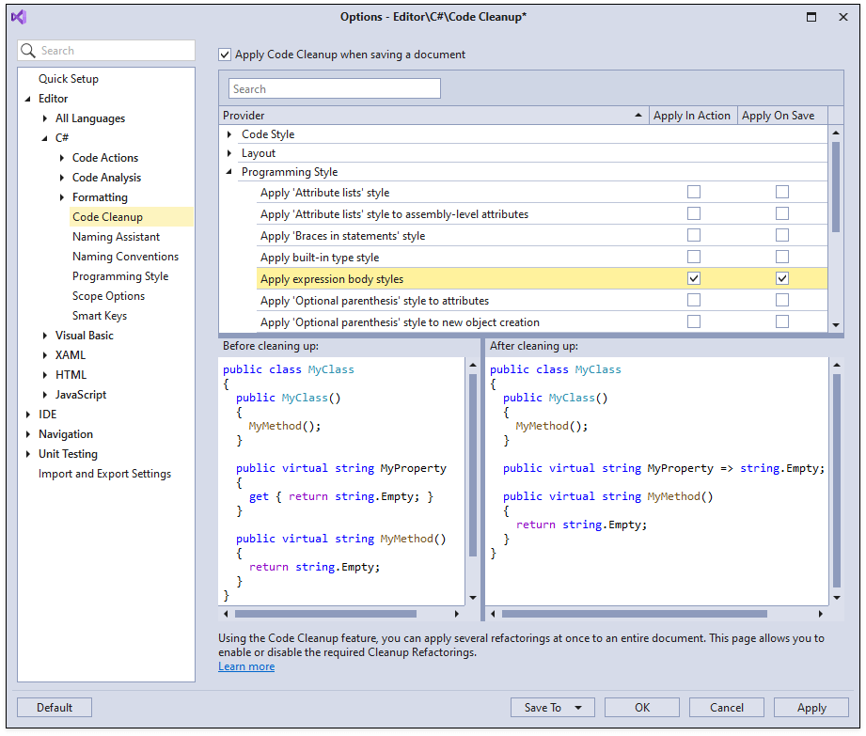The image size is (866, 736).
Task: Click the Visual Studio logo icon
Action: 19,17
